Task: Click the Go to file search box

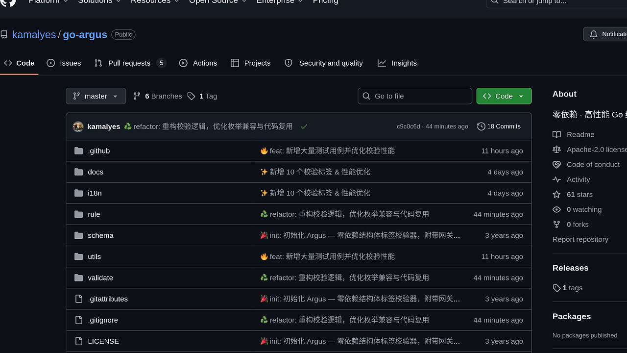Action: pyautogui.click(x=415, y=96)
